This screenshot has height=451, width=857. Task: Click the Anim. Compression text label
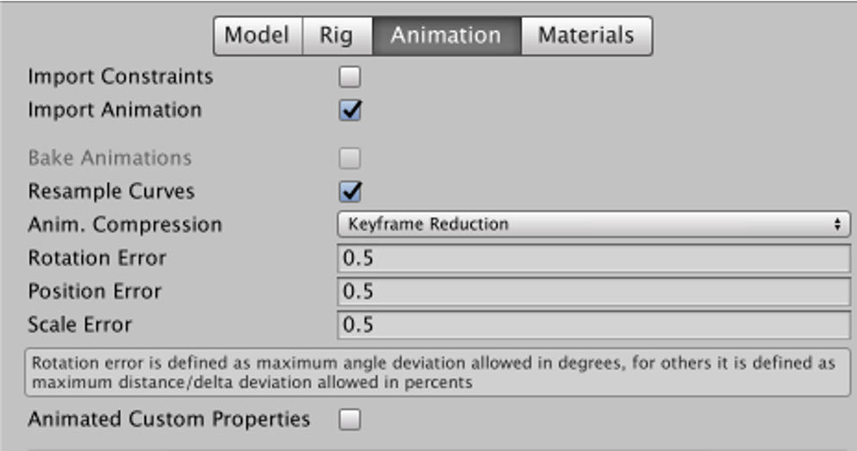point(125,225)
